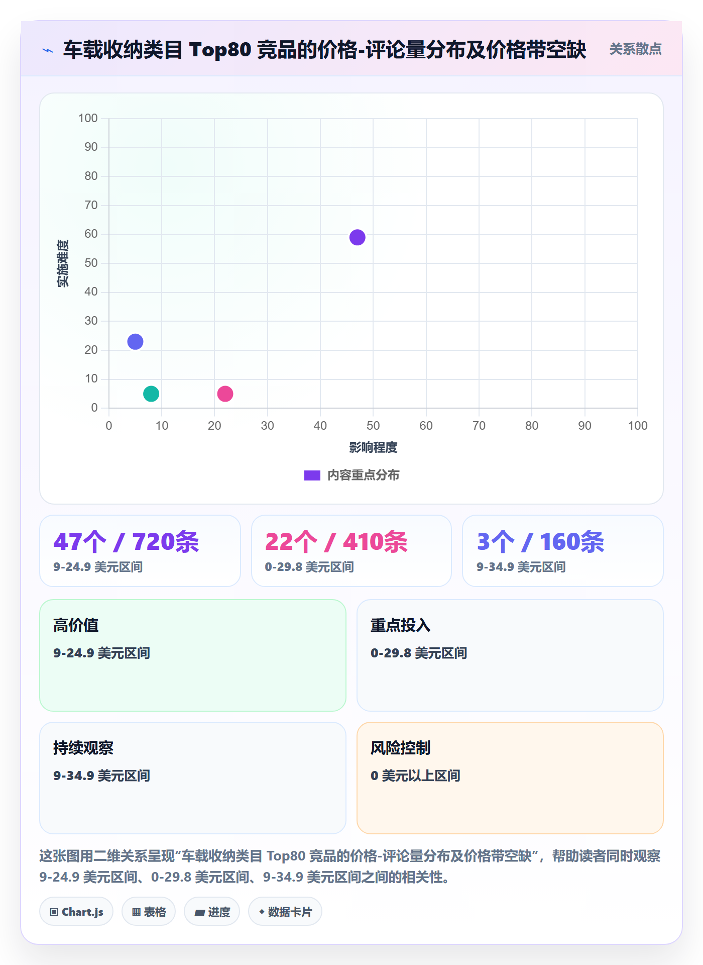Viewport: 703px width, 965px height.
Task: Click the pink scatter point near x 22
Action: pyautogui.click(x=225, y=394)
